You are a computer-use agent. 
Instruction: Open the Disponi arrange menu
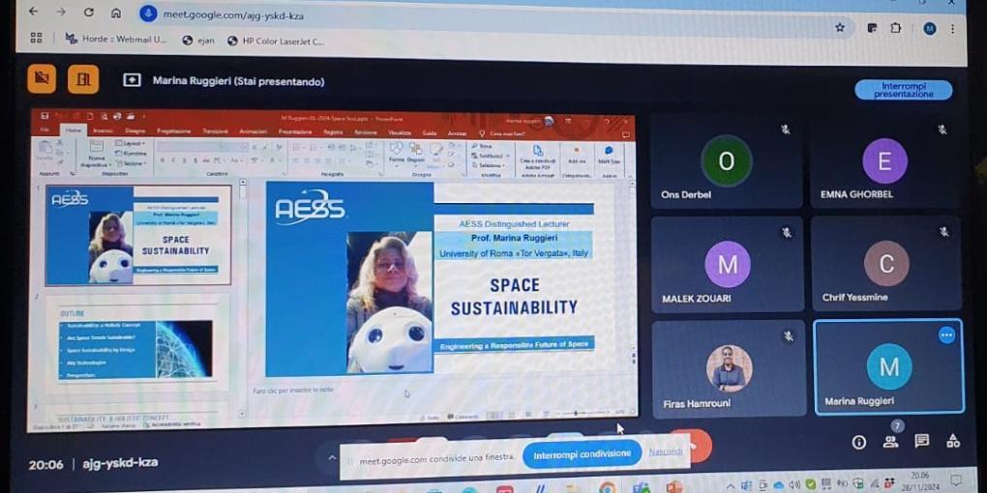coord(416,152)
